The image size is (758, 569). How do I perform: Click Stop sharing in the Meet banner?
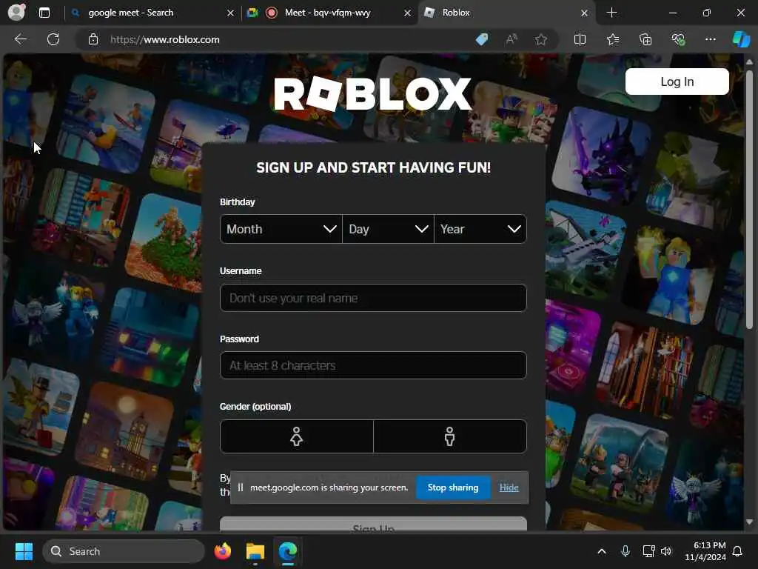tap(453, 488)
